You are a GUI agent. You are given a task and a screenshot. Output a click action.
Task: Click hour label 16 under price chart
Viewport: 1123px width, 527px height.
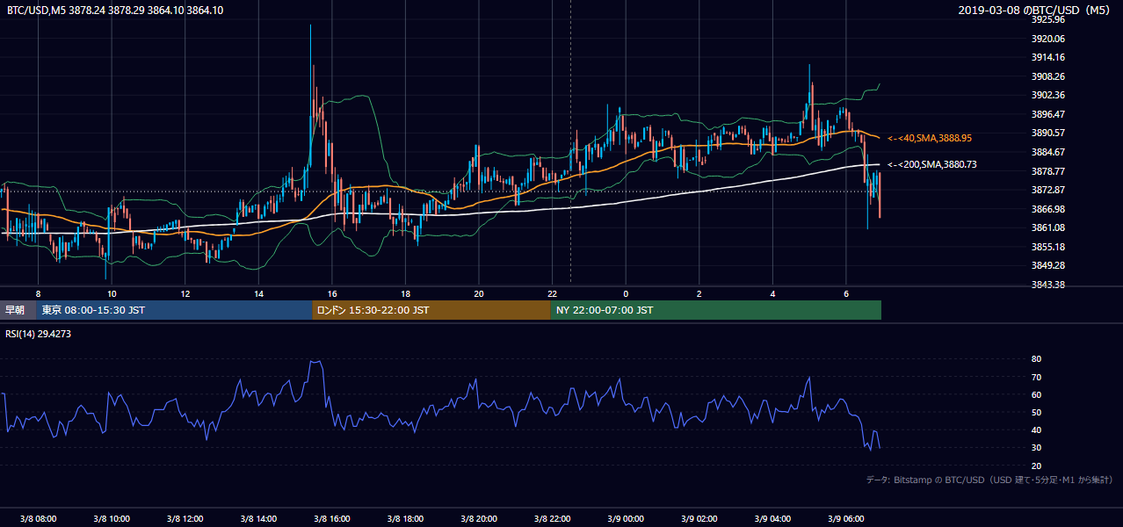[x=332, y=293]
